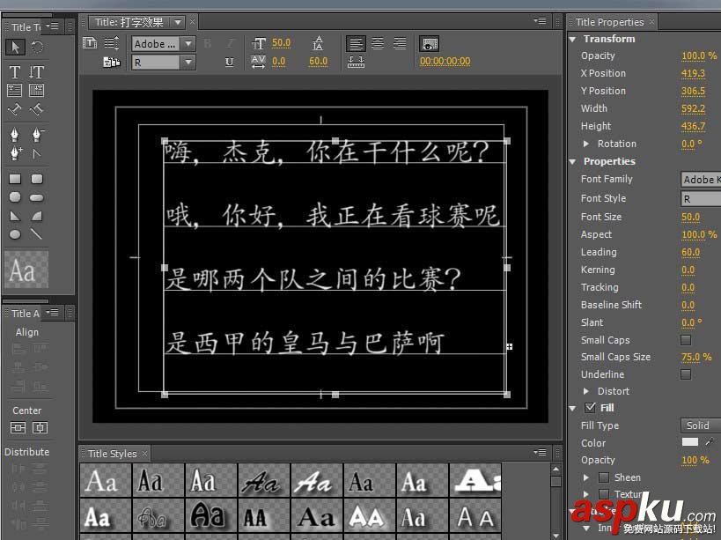Expand the Distort property group
Viewport: 721px width, 540px height.
click(x=587, y=391)
